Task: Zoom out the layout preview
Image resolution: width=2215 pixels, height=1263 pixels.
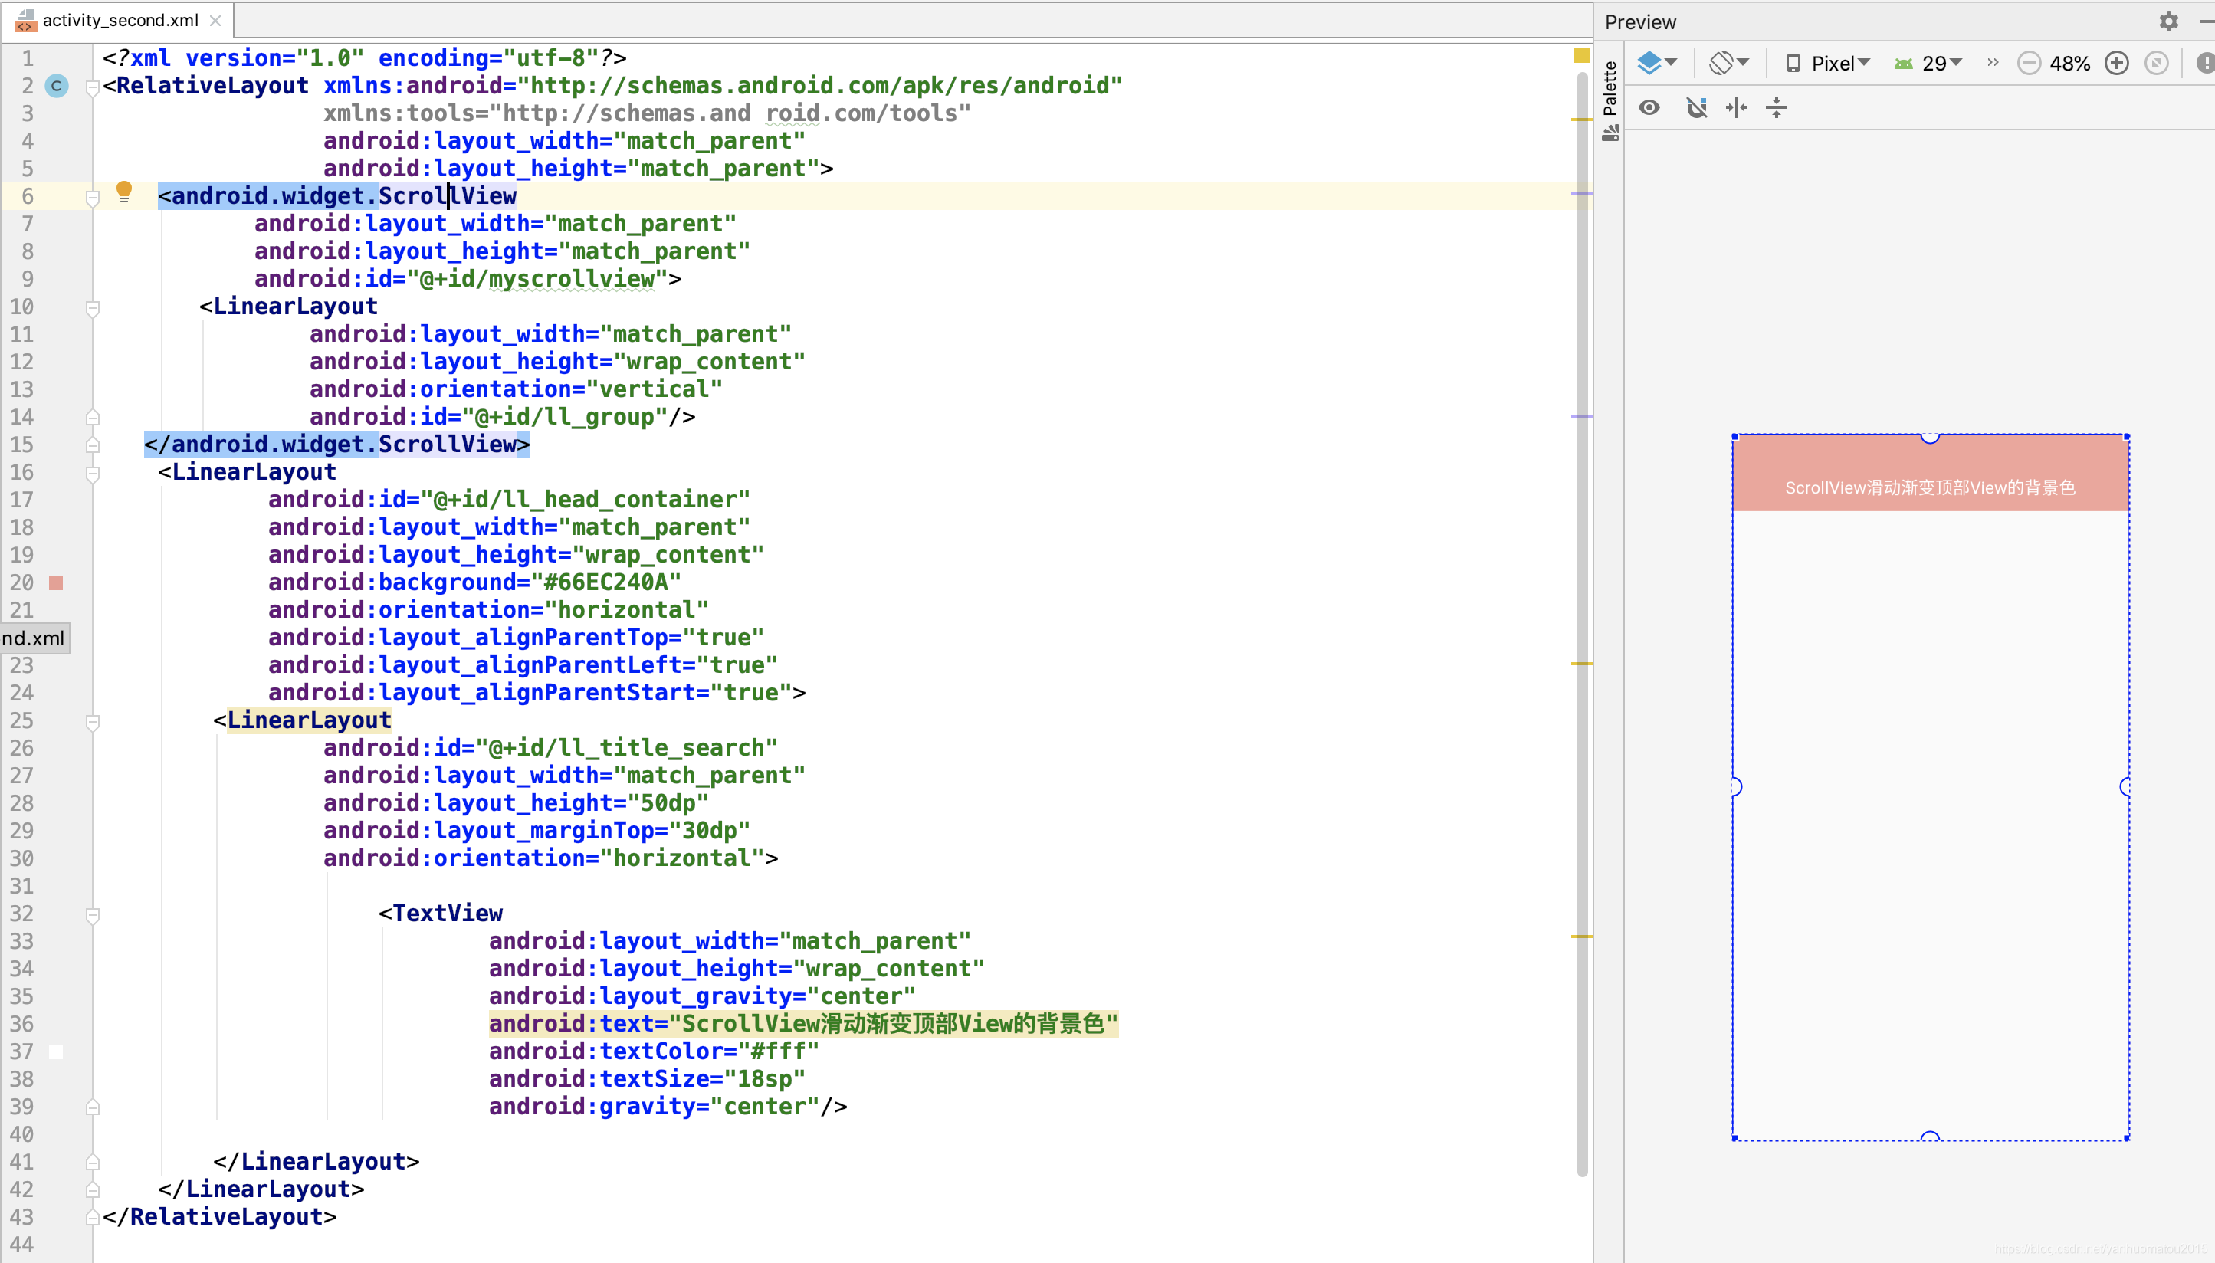Action: coord(2029,64)
